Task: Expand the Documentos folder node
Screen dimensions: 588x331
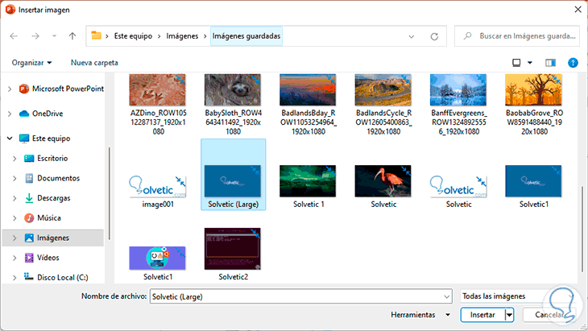Action: tap(14, 179)
